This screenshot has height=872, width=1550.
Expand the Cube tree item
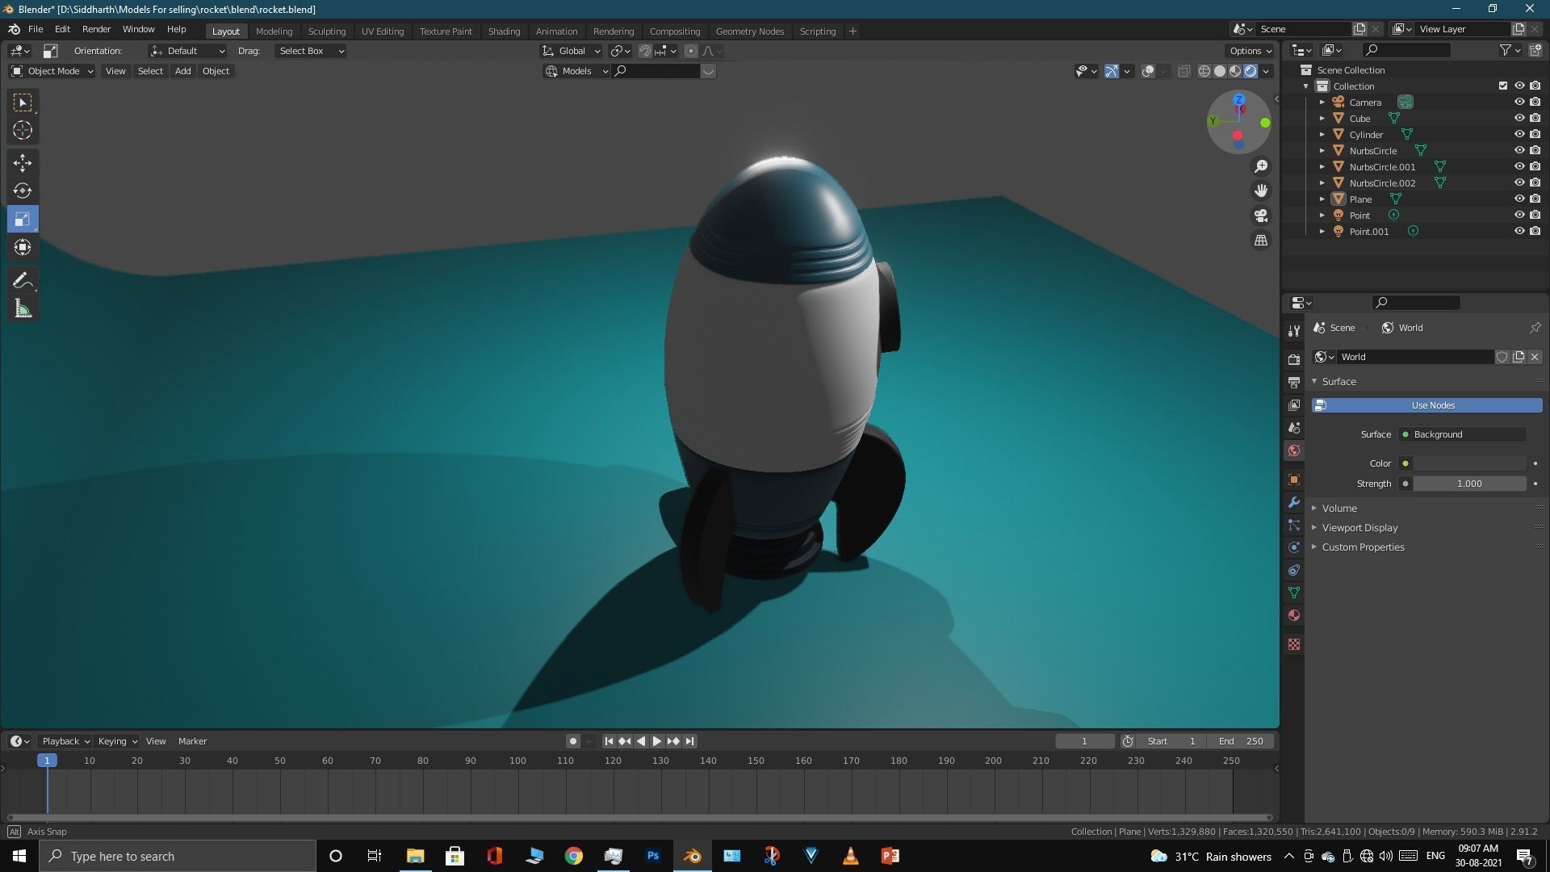(1322, 119)
